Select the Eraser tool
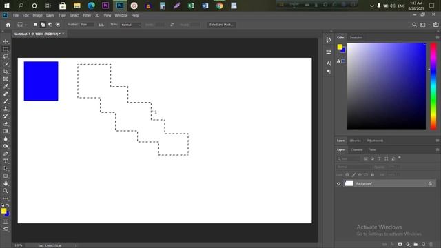The image size is (441, 248). 6,124
